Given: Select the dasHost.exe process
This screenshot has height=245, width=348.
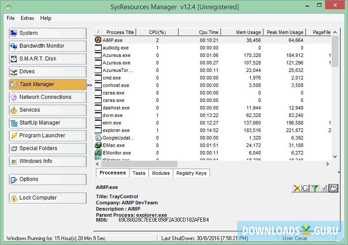Looking at the screenshot, I should (213, 108).
